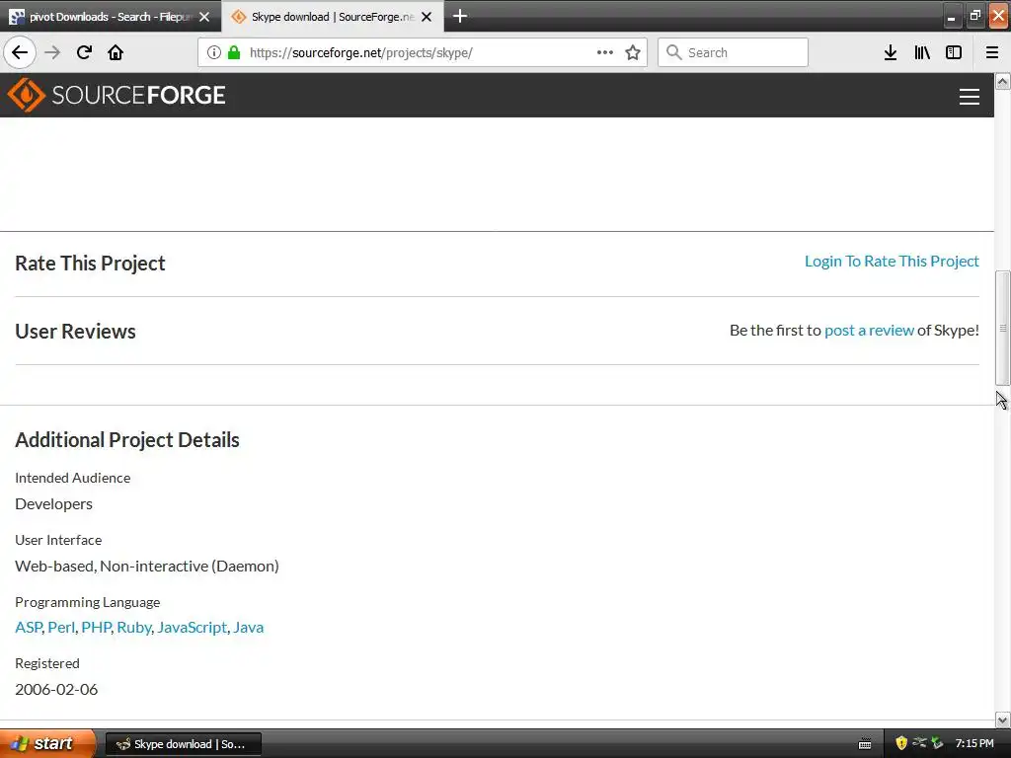Open the Downloads arrow icon

click(x=891, y=52)
